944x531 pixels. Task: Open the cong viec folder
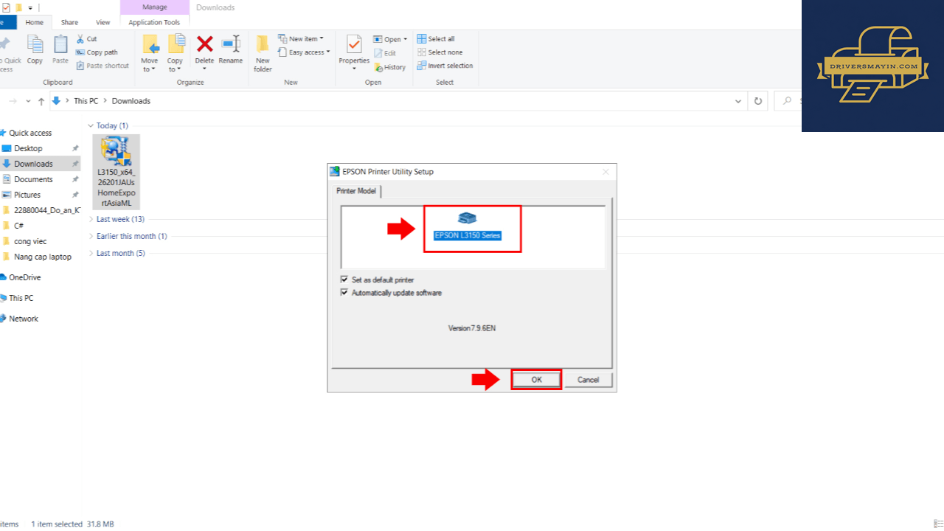(x=29, y=241)
